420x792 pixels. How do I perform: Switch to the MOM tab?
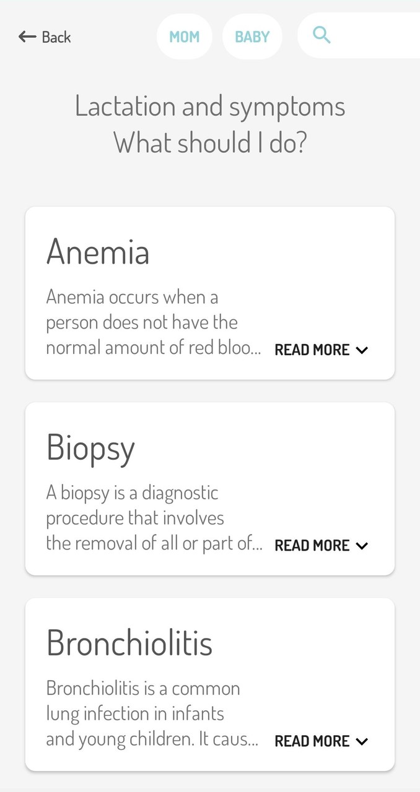click(x=184, y=37)
